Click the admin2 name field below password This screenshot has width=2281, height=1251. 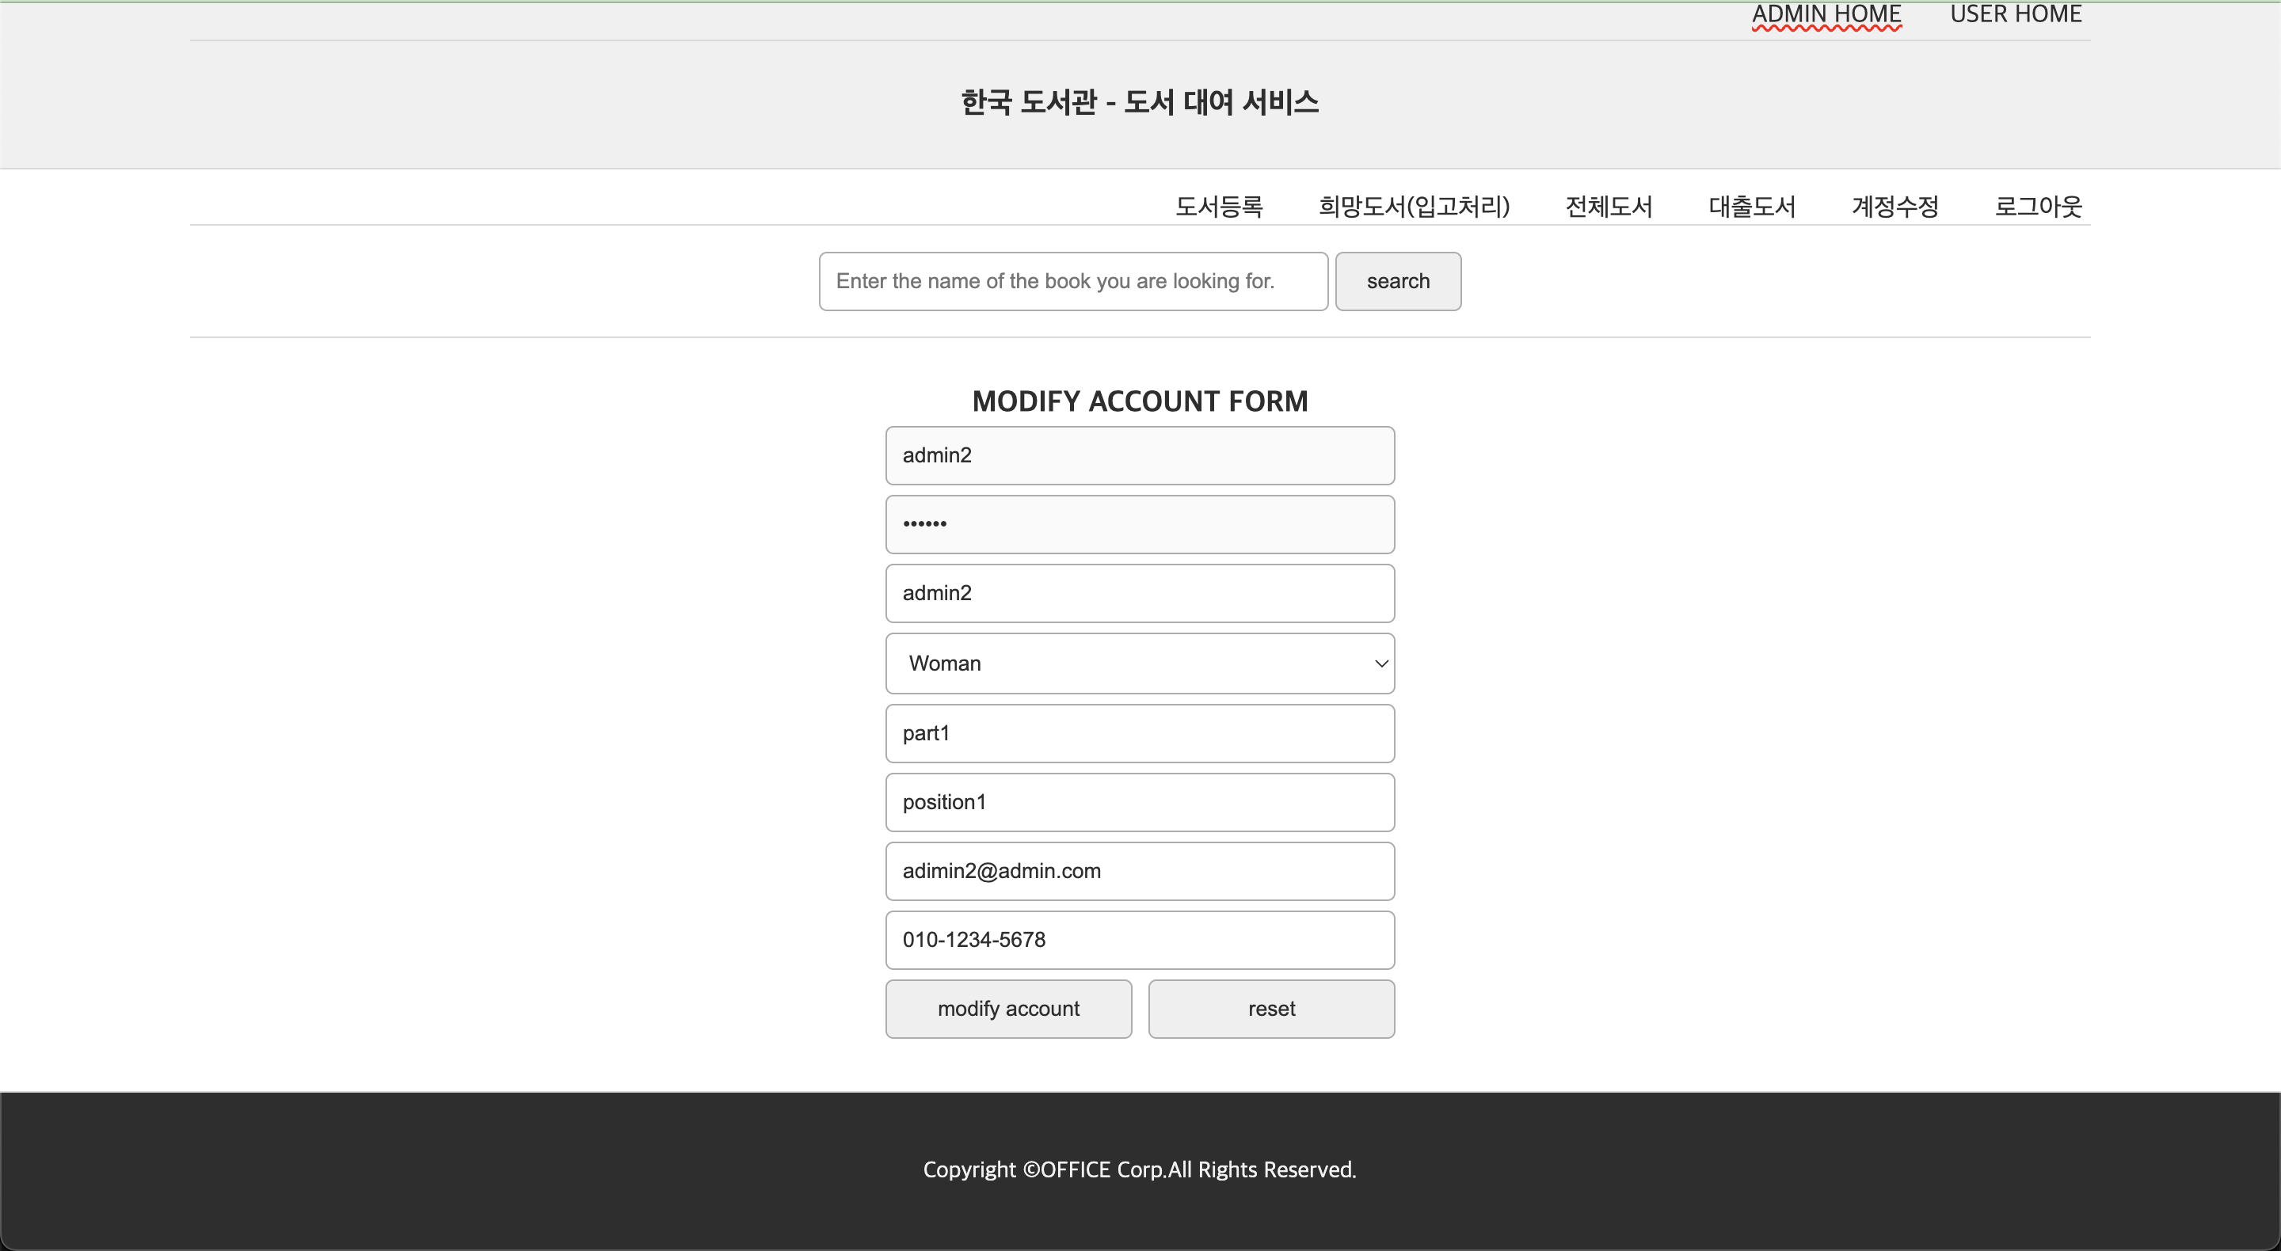[x=1140, y=593]
